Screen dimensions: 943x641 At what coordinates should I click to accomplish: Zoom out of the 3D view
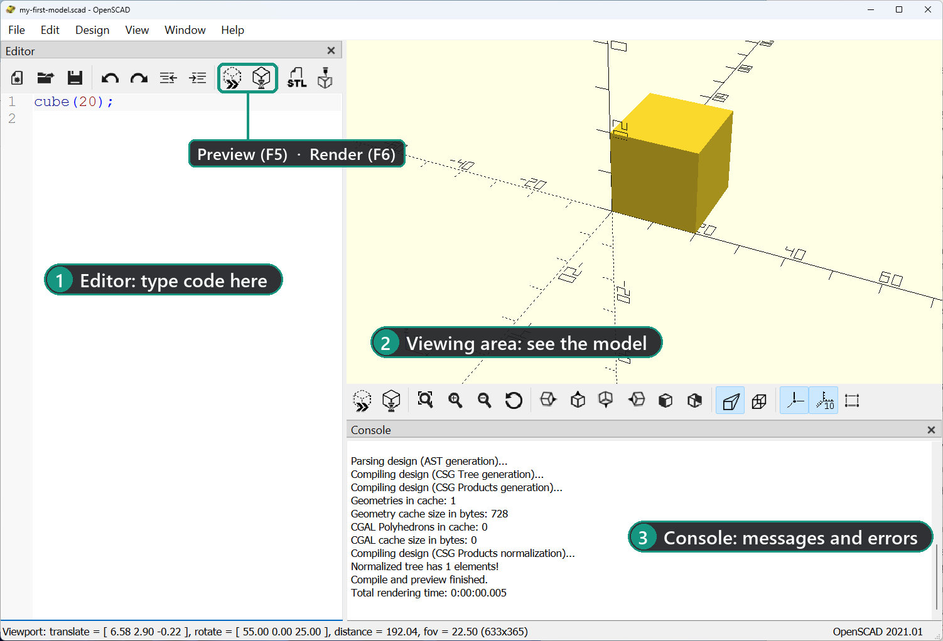(x=484, y=400)
